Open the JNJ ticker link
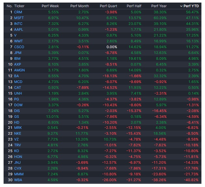 click(x=17, y=162)
